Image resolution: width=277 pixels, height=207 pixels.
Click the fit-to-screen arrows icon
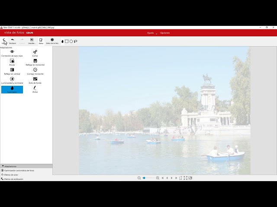pyautogui.click(x=185, y=178)
